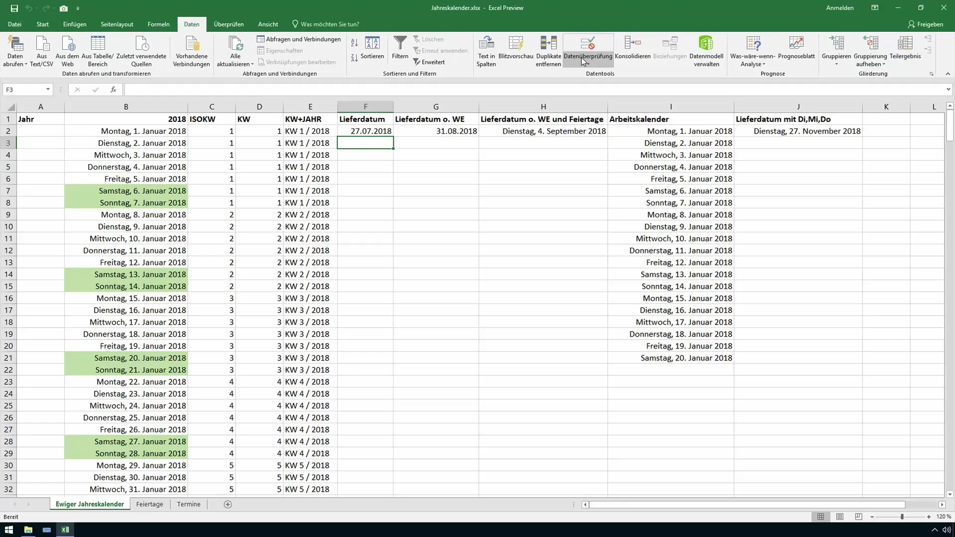The height and width of the screenshot is (537, 955).
Task: Switch to the Formeln ribbon tab
Action: pos(159,24)
